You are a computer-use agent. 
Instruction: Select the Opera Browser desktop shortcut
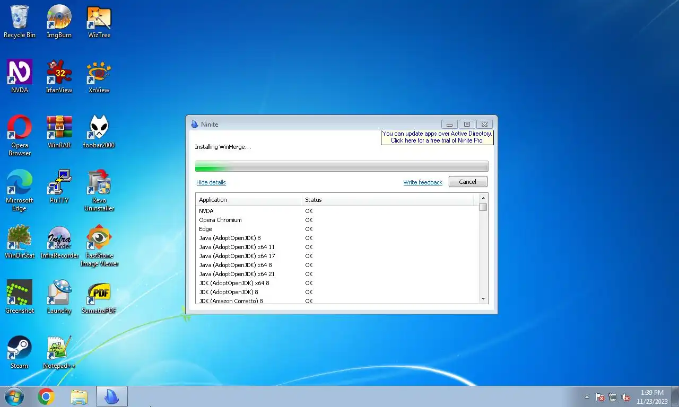[20, 136]
